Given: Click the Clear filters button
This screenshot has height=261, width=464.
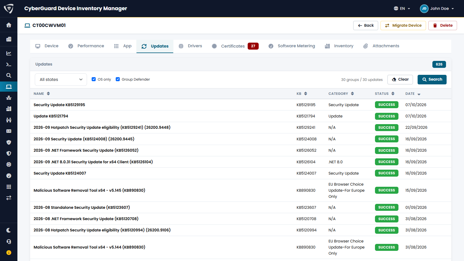Looking at the screenshot, I should (x=400, y=79).
